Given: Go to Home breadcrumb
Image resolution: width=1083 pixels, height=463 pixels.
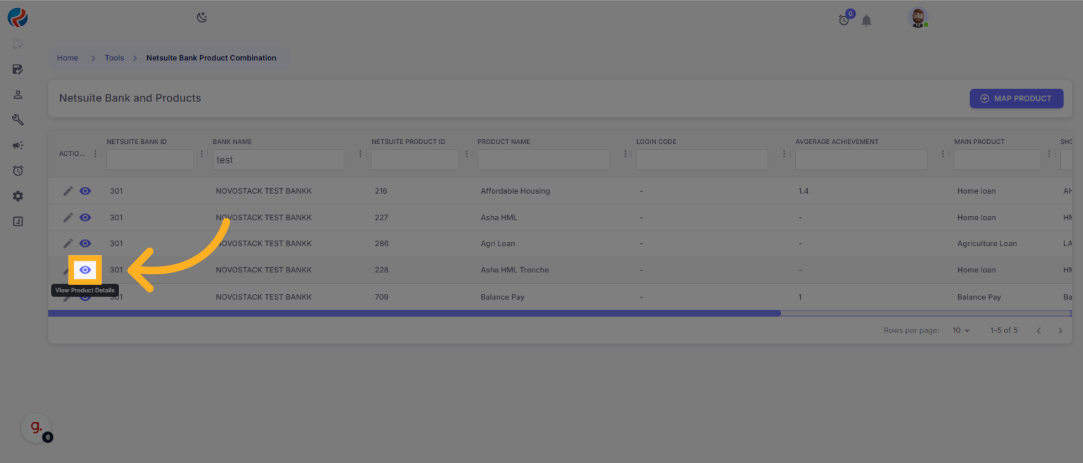Looking at the screenshot, I should [x=67, y=58].
